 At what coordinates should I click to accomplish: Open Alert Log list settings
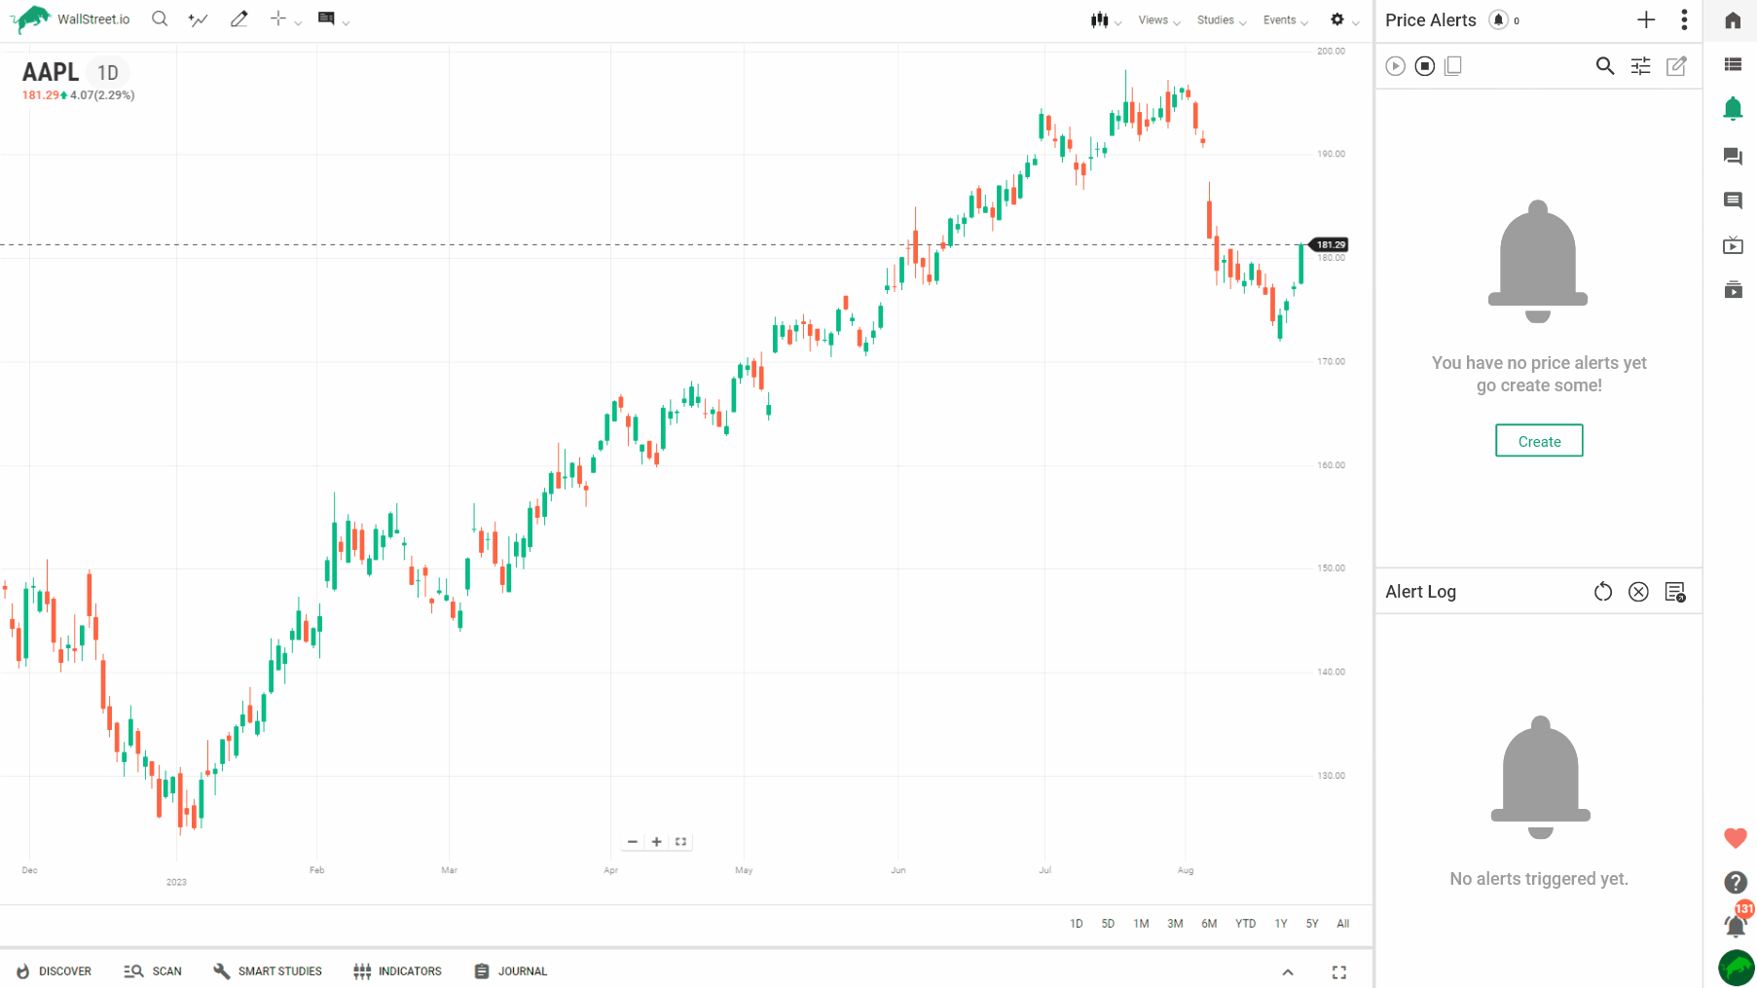[1675, 592]
